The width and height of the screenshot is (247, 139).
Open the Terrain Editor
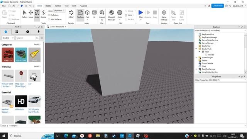tap(71, 14)
